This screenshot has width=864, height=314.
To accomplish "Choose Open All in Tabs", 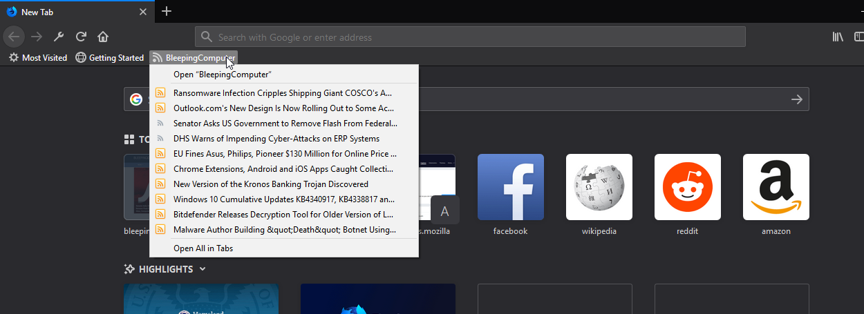I will click(284, 248).
